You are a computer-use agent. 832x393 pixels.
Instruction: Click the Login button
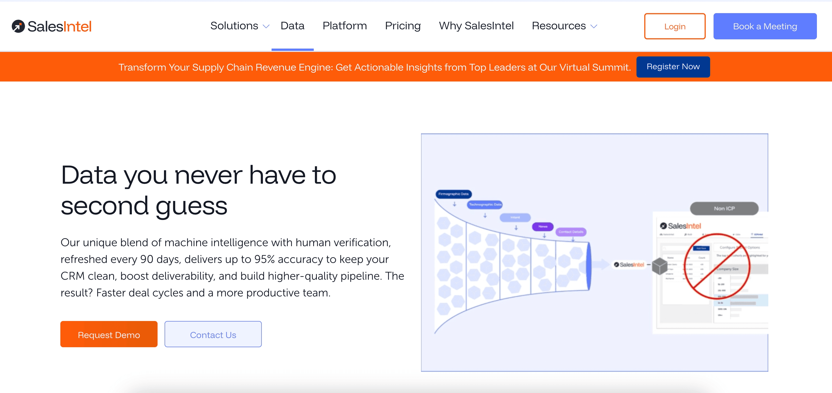(675, 26)
